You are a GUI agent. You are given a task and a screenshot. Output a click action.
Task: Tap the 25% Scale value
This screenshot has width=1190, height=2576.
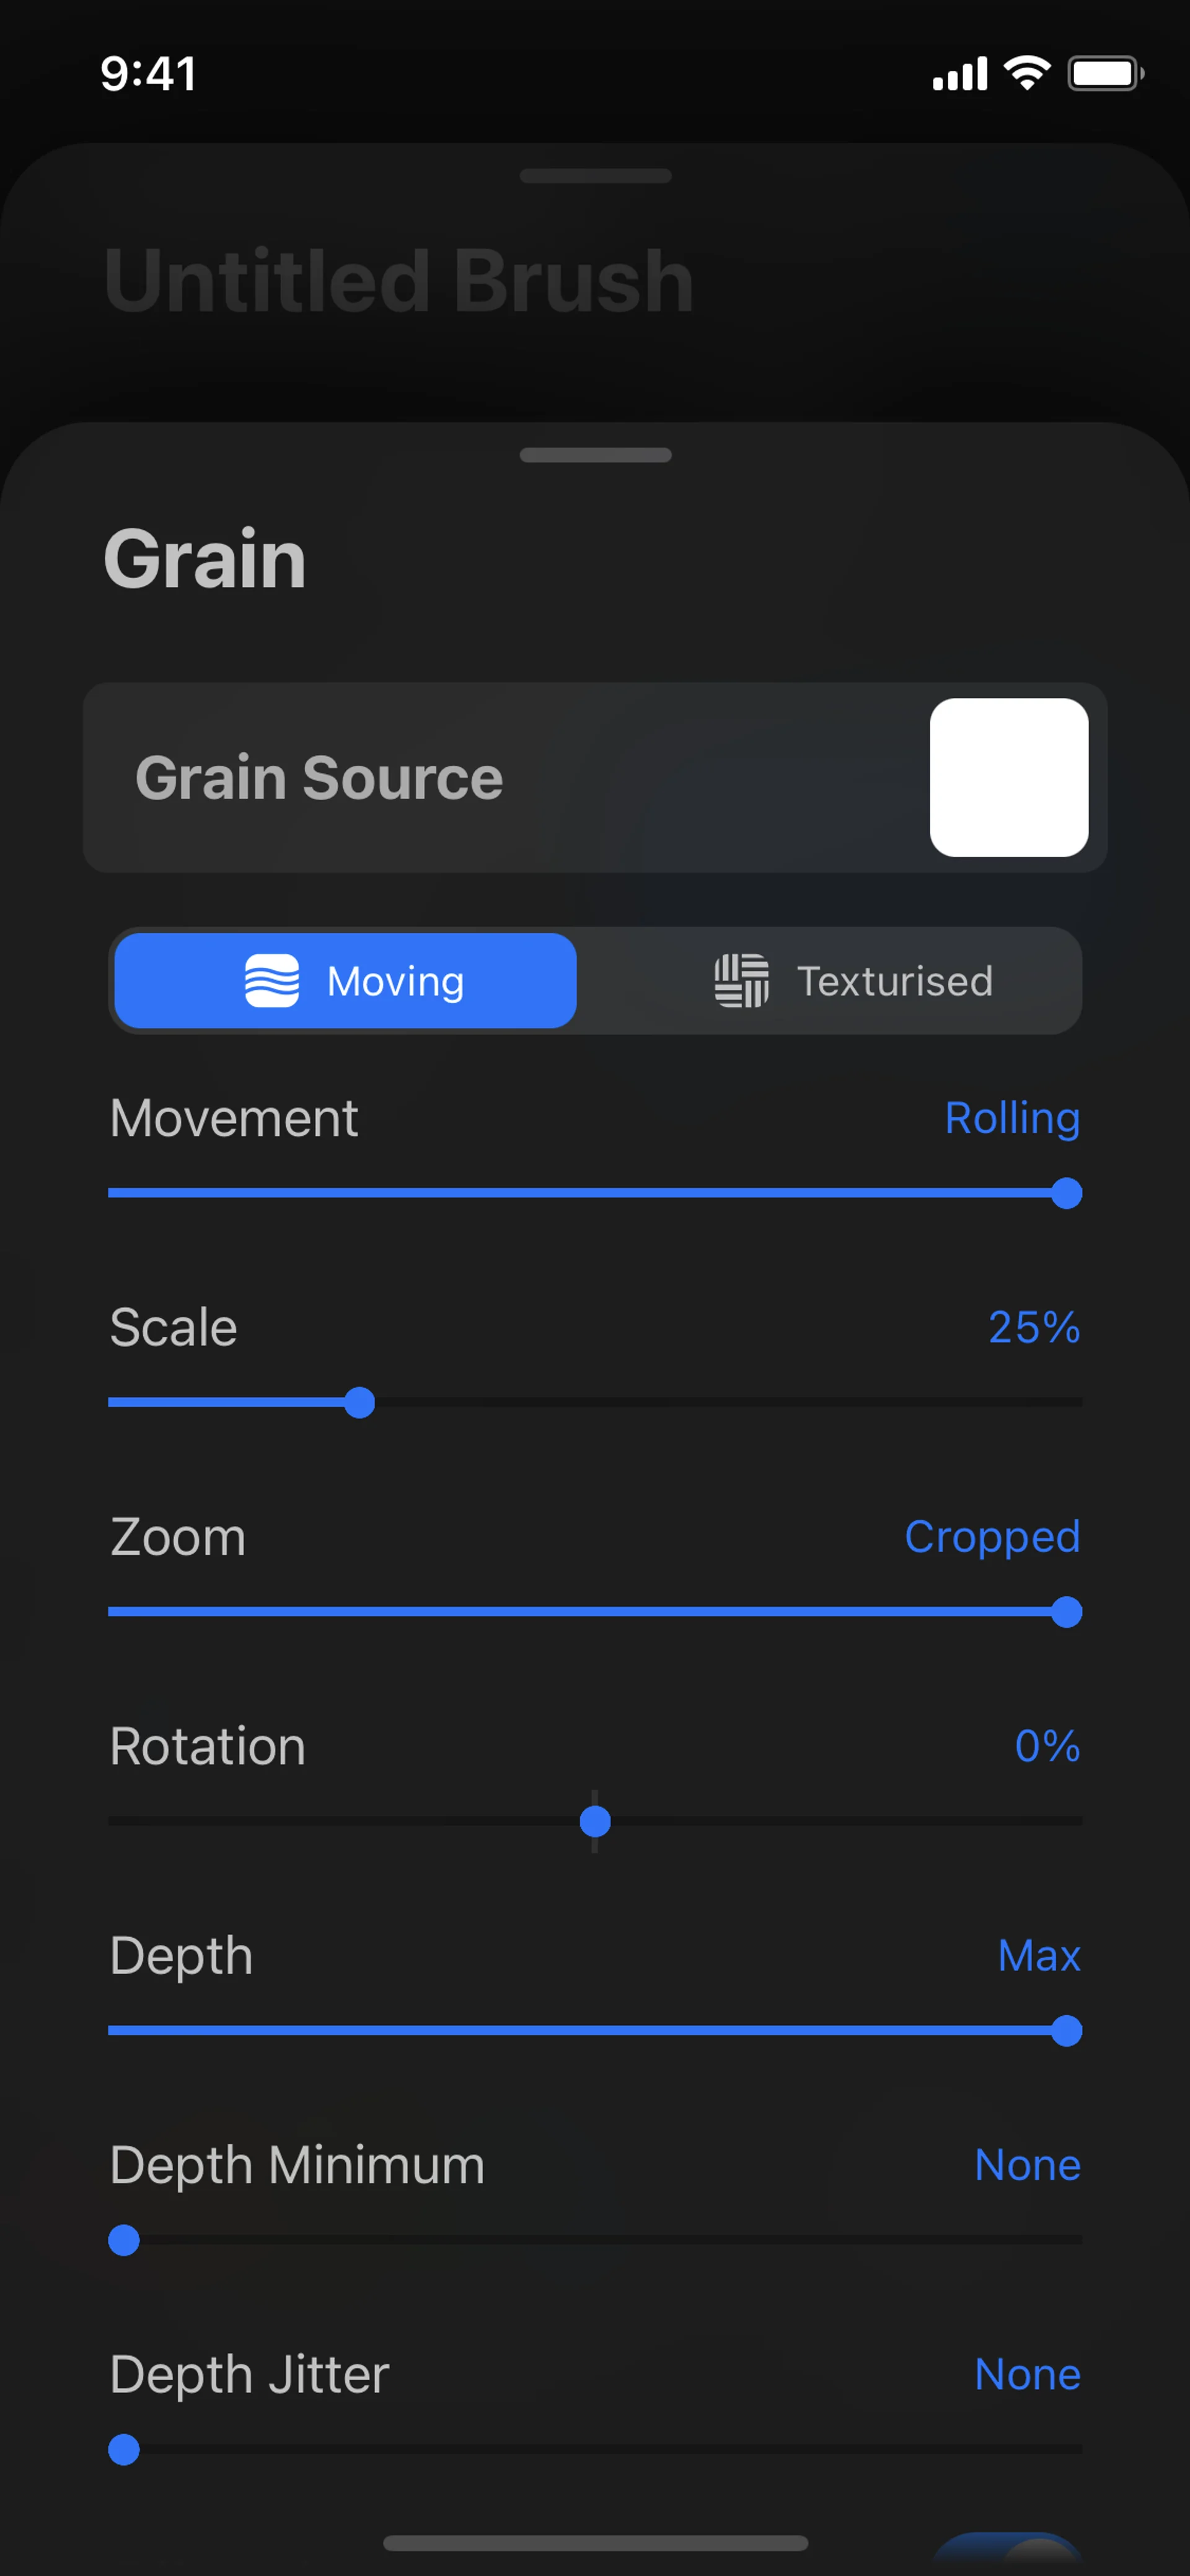[x=1034, y=1327]
